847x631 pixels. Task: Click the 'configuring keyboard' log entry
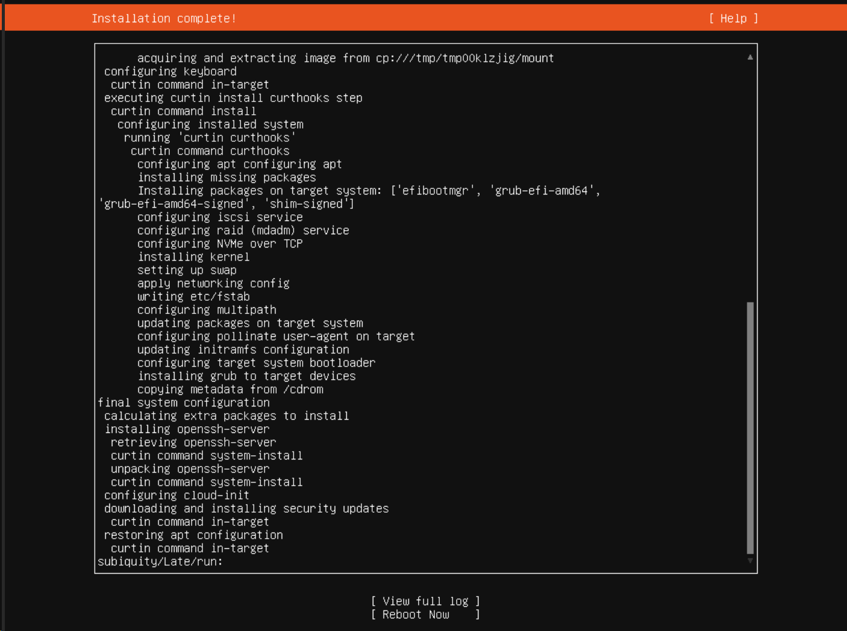click(x=170, y=71)
